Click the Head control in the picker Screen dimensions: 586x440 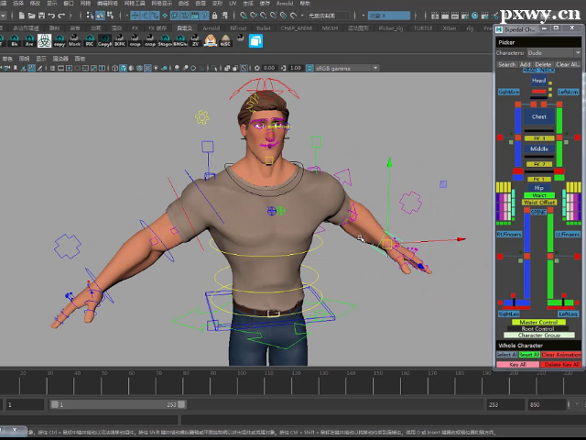[x=538, y=81]
